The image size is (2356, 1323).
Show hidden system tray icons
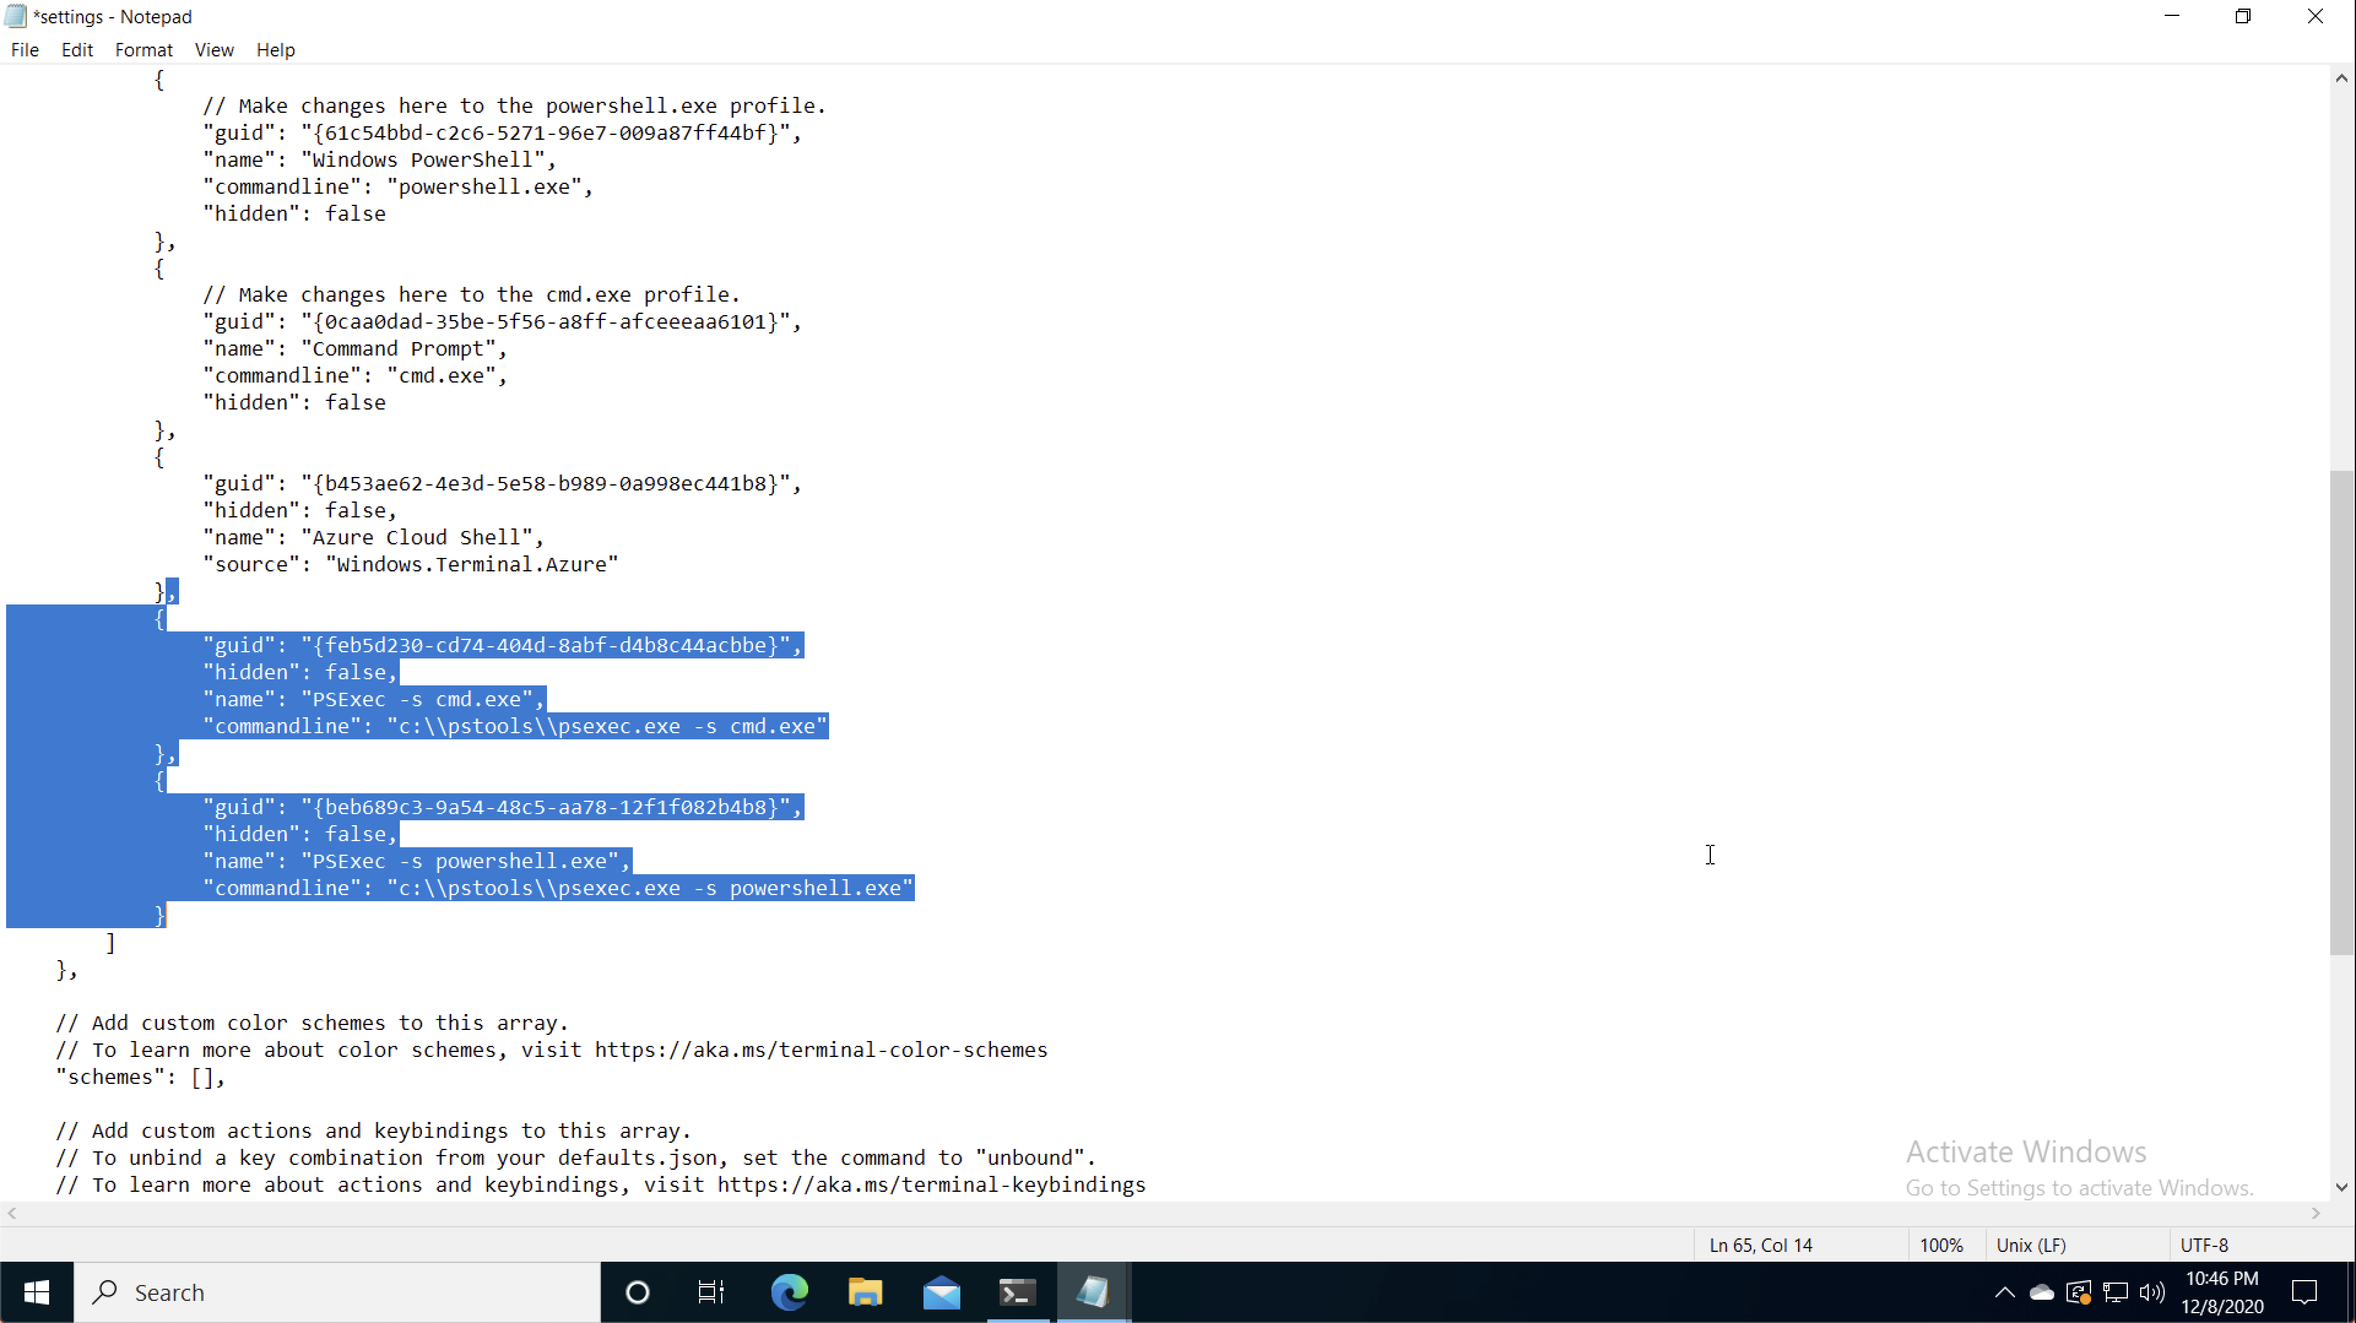tap(2004, 1292)
